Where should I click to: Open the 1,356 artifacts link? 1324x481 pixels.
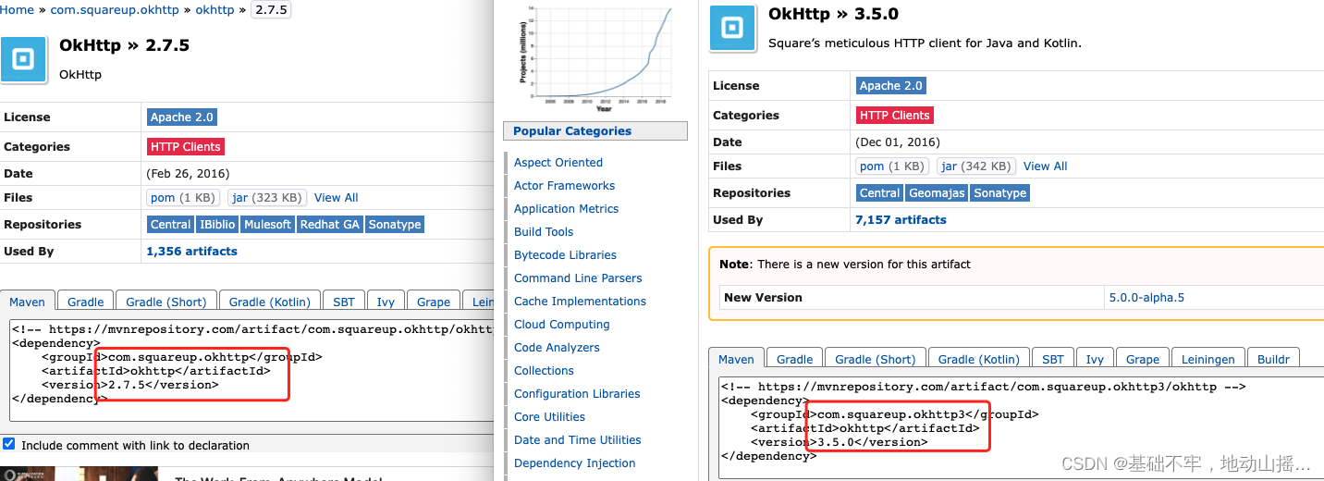point(191,251)
